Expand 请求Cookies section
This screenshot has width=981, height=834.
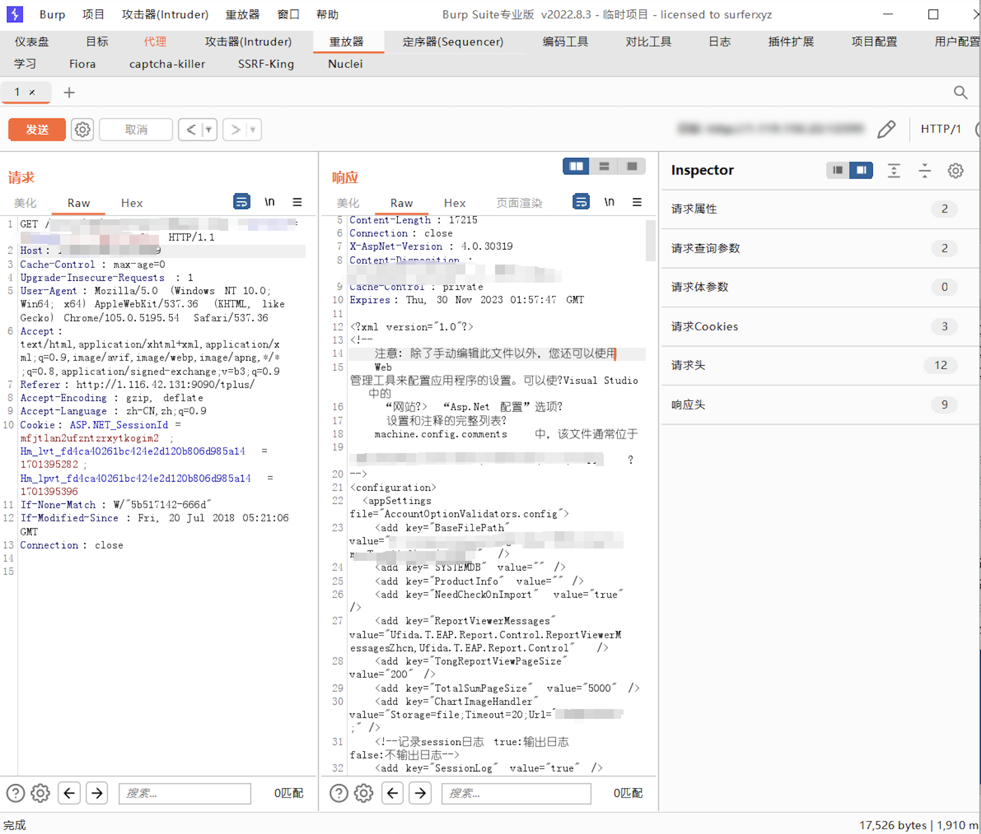tap(820, 326)
